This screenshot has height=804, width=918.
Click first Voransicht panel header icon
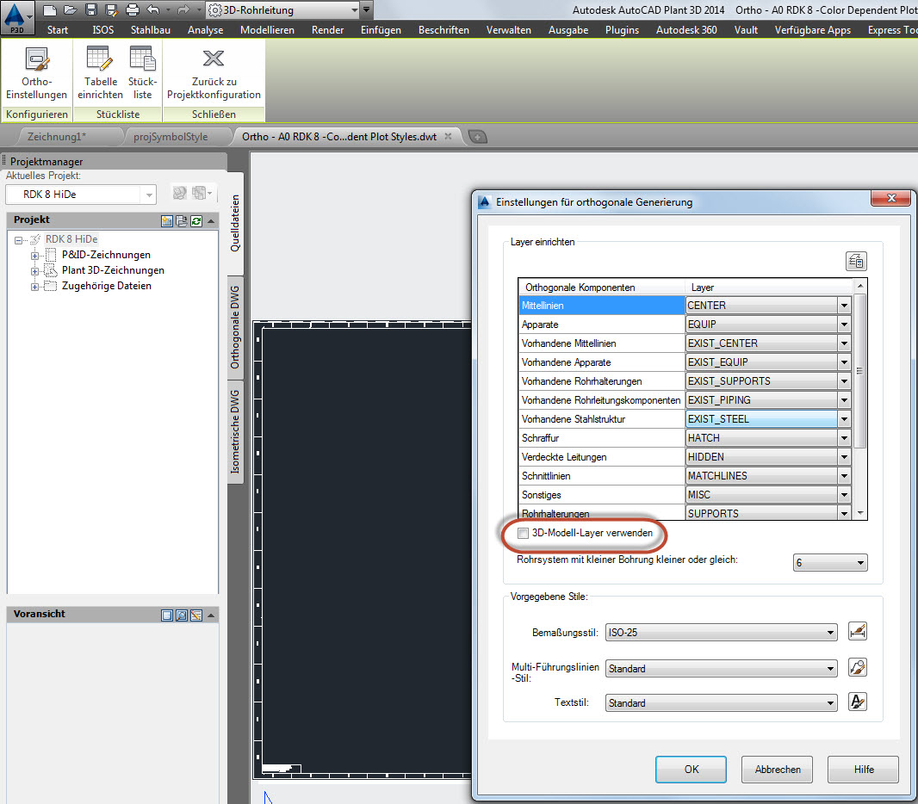(167, 615)
